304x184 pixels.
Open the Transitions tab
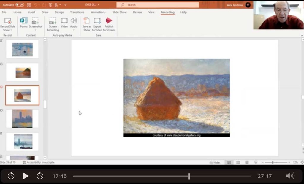pos(77,12)
